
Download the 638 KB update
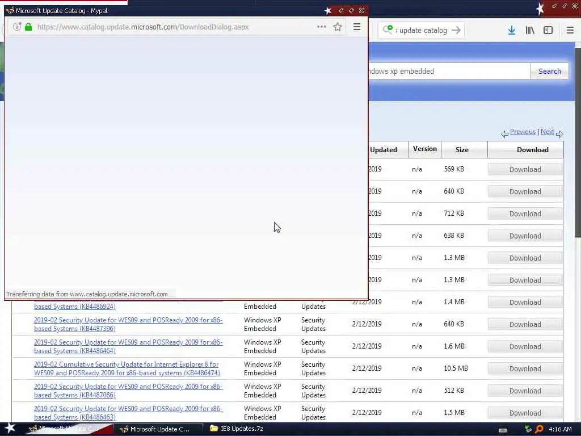[x=525, y=236]
